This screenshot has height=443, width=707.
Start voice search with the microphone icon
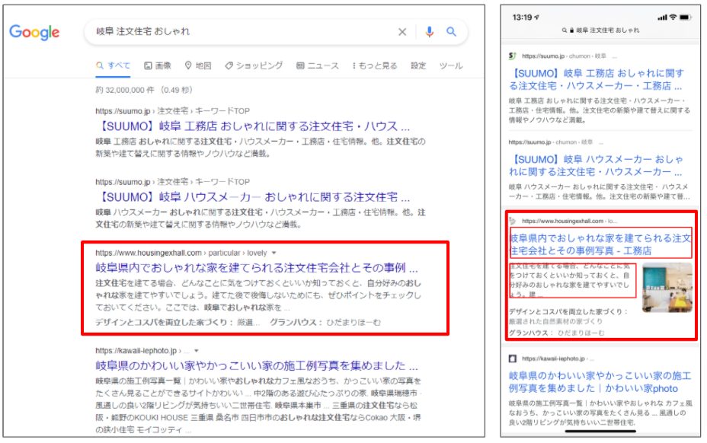point(429,31)
